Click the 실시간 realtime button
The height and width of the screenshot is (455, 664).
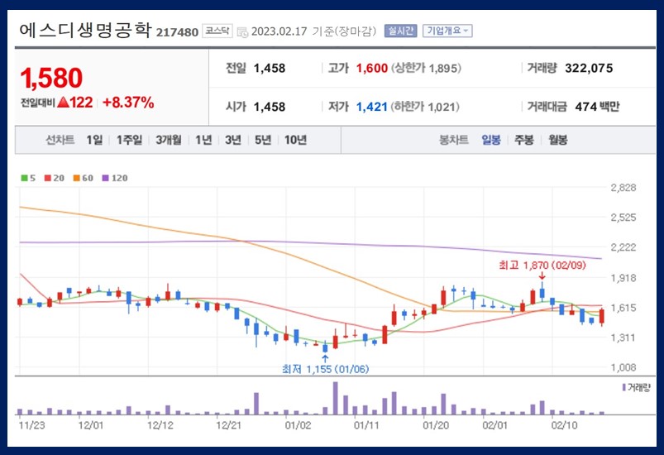click(x=400, y=31)
